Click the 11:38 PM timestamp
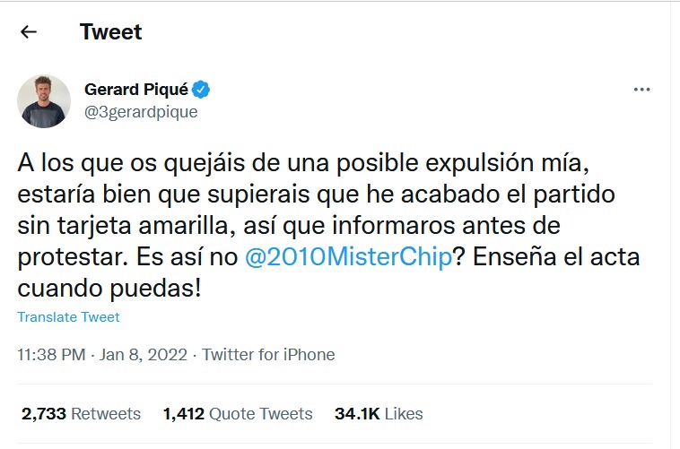Screen dimensions: 680x449 pyautogui.click(x=50, y=354)
